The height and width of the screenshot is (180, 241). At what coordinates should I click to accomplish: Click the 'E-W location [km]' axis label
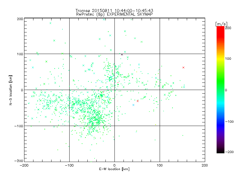pyautogui.click(x=114, y=169)
